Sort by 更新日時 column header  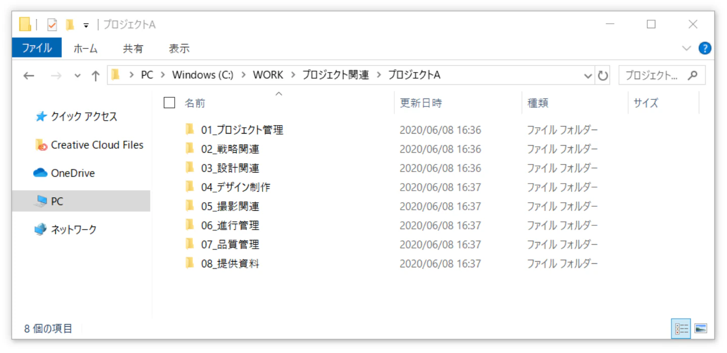tap(421, 103)
